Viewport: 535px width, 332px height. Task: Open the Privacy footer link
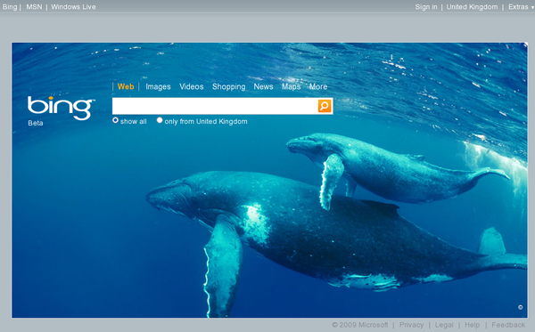click(x=411, y=325)
